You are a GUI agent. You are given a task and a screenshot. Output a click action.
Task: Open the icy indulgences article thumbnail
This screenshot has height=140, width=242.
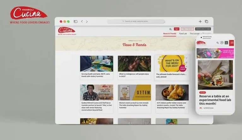[x=134, y=63]
